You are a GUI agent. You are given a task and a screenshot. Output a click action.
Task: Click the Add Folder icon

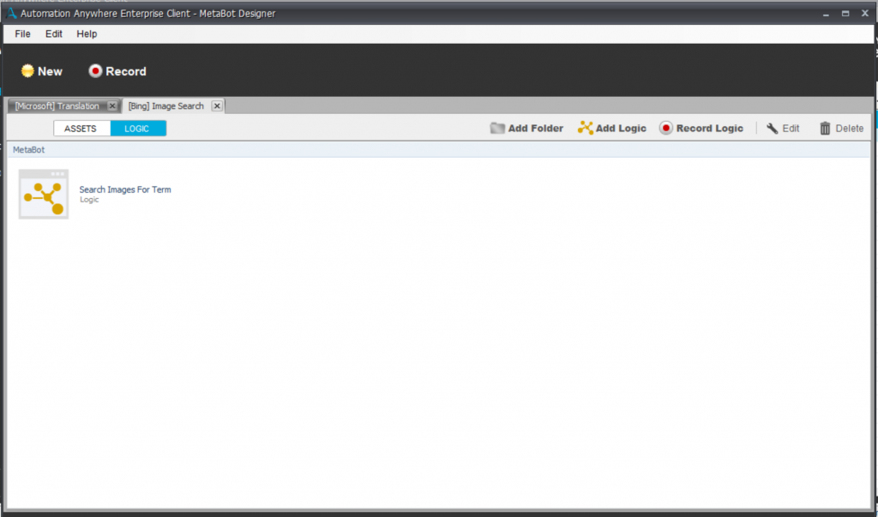pyautogui.click(x=497, y=129)
